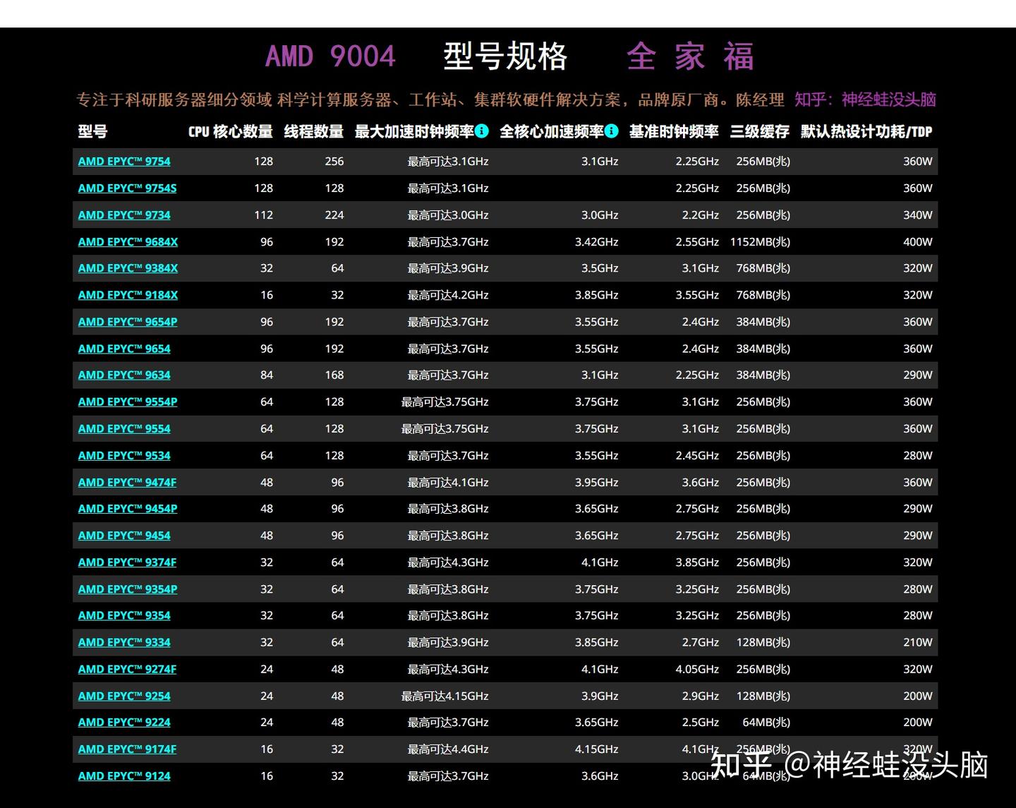
Task: Click the info icon next to 最大加速时钟频率
Action: coord(482,131)
